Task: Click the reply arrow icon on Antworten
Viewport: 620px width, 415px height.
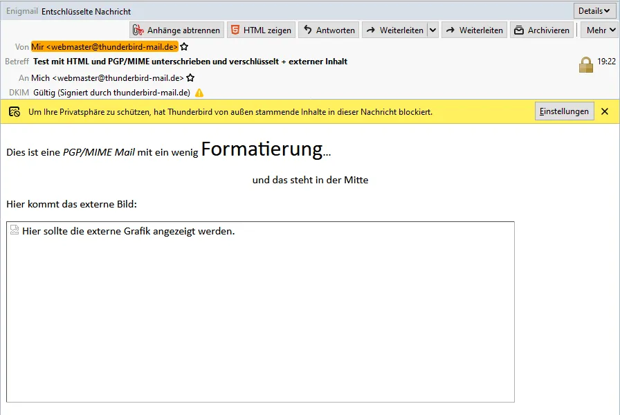Action: [308, 30]
